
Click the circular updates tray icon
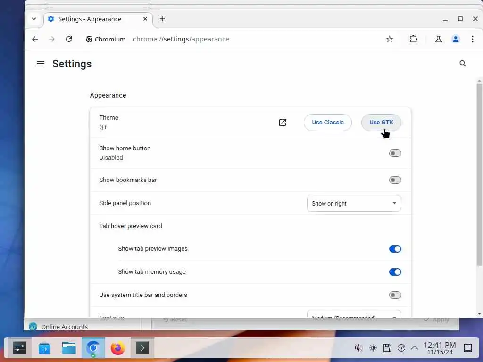(401, 348)
